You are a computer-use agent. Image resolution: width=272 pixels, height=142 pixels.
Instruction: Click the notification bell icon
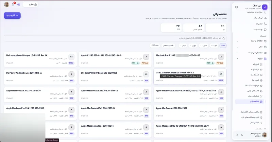click(13, 4)
